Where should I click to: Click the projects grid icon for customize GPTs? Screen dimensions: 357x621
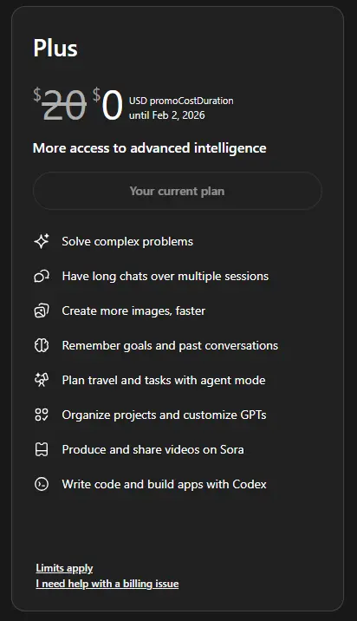(42, 415)
